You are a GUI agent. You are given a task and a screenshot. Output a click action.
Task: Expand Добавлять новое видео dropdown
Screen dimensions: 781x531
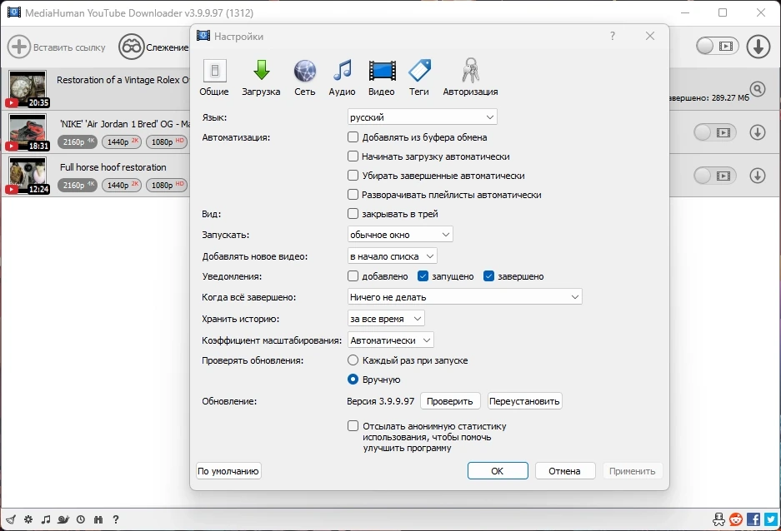tap(392, 256)
